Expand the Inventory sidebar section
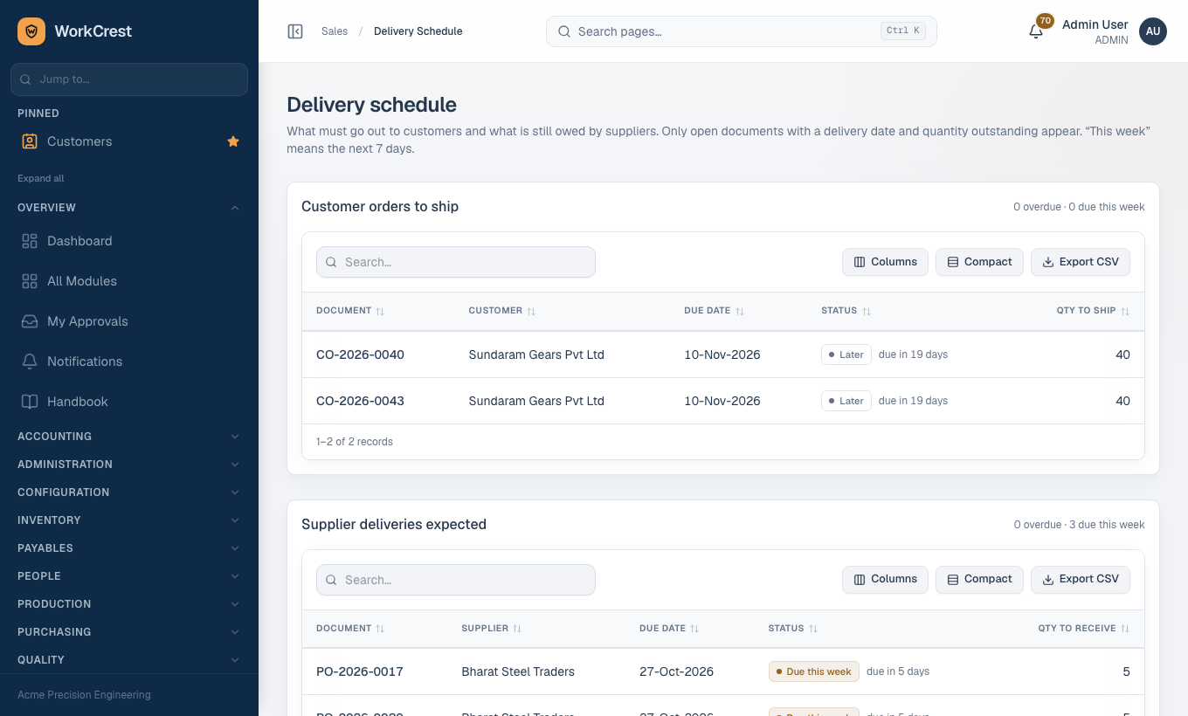Screen dimensions: 1188x716 129,520
